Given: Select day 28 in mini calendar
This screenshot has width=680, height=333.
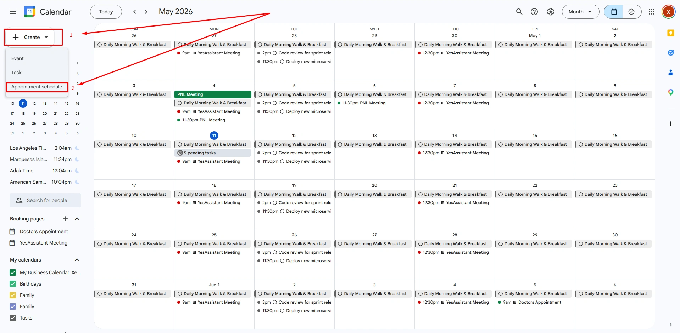Looking at the screenshot, I should coord(56,124).
